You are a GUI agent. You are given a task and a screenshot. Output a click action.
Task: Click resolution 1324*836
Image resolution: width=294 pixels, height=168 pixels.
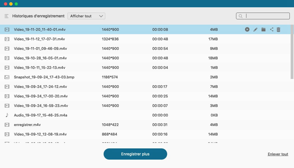[x=110, y=39]
